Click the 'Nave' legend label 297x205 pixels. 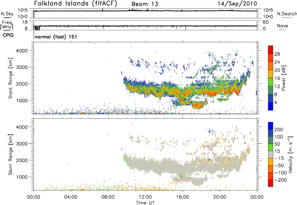(283, 26)
